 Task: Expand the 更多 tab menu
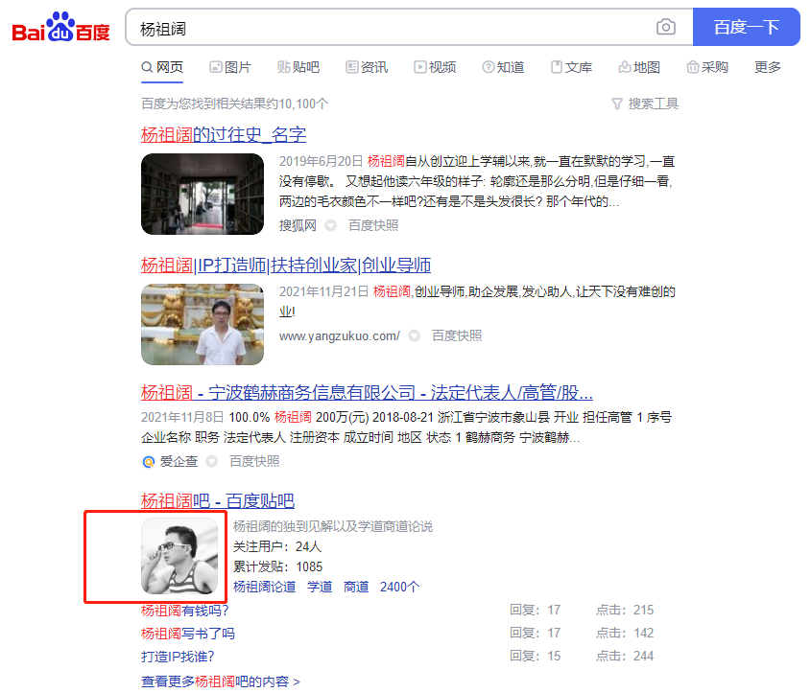(x=768, y=67)
